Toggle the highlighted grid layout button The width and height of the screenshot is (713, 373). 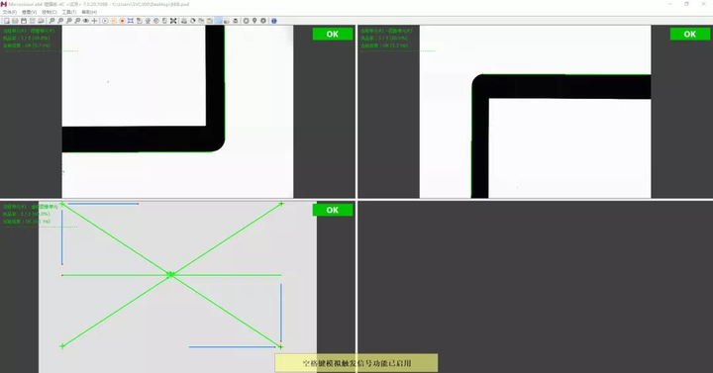pos(218,21)
